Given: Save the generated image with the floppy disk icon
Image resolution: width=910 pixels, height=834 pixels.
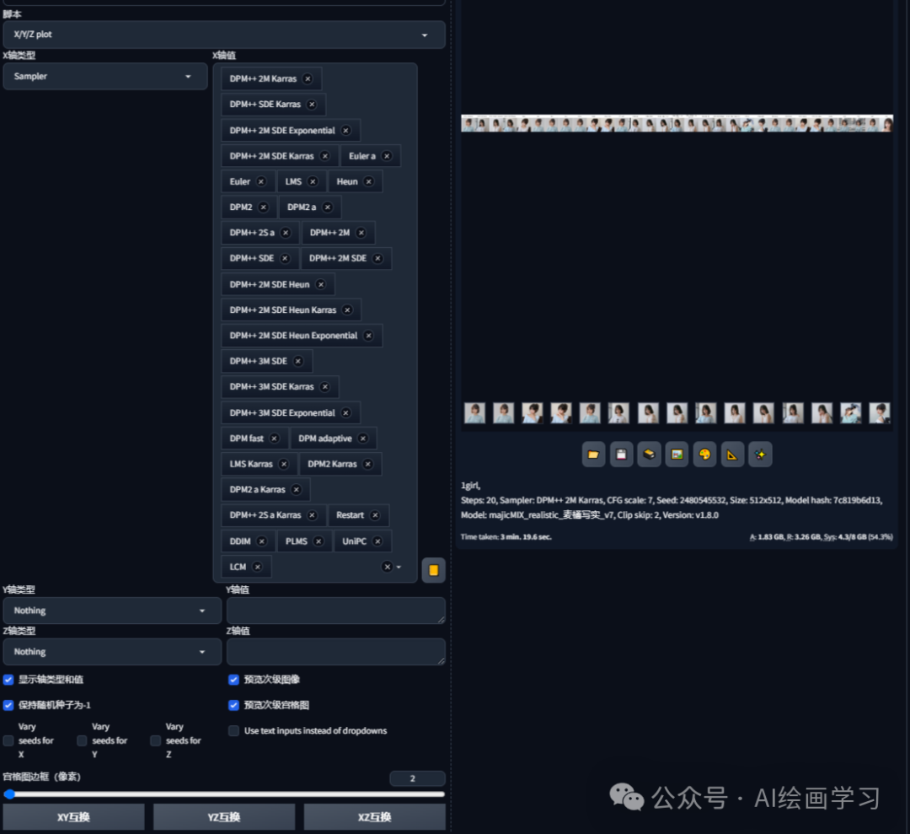Looking at the screenshot, I should tap(621, 454).
